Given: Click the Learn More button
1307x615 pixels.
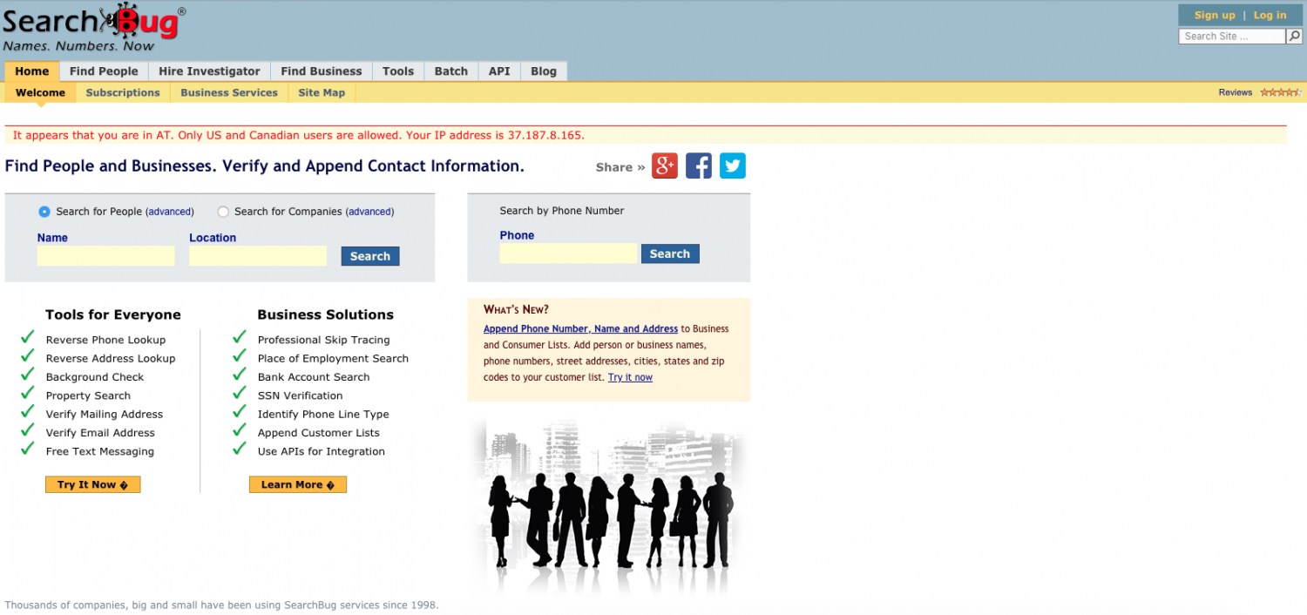Looking at the screenshot, I should coord(298,484).
